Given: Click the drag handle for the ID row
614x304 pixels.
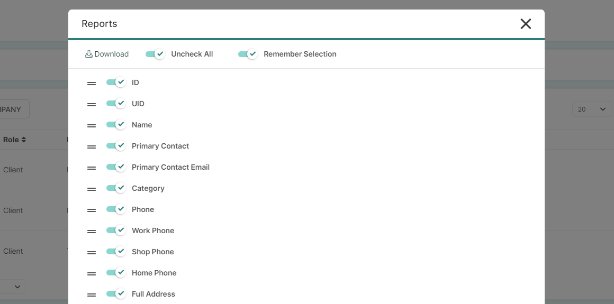Looking at the screenshot, I should [91, 84].
